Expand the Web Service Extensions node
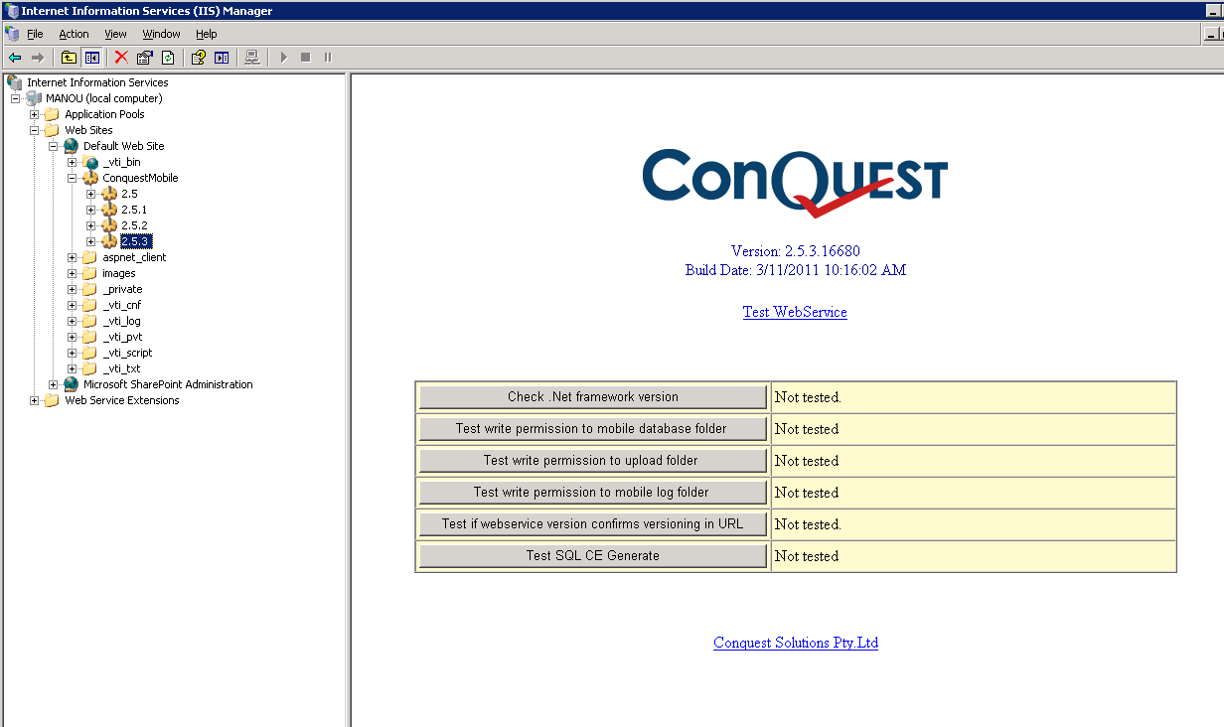The height and width of the screenshot is (727, 1224). [35, 400]
